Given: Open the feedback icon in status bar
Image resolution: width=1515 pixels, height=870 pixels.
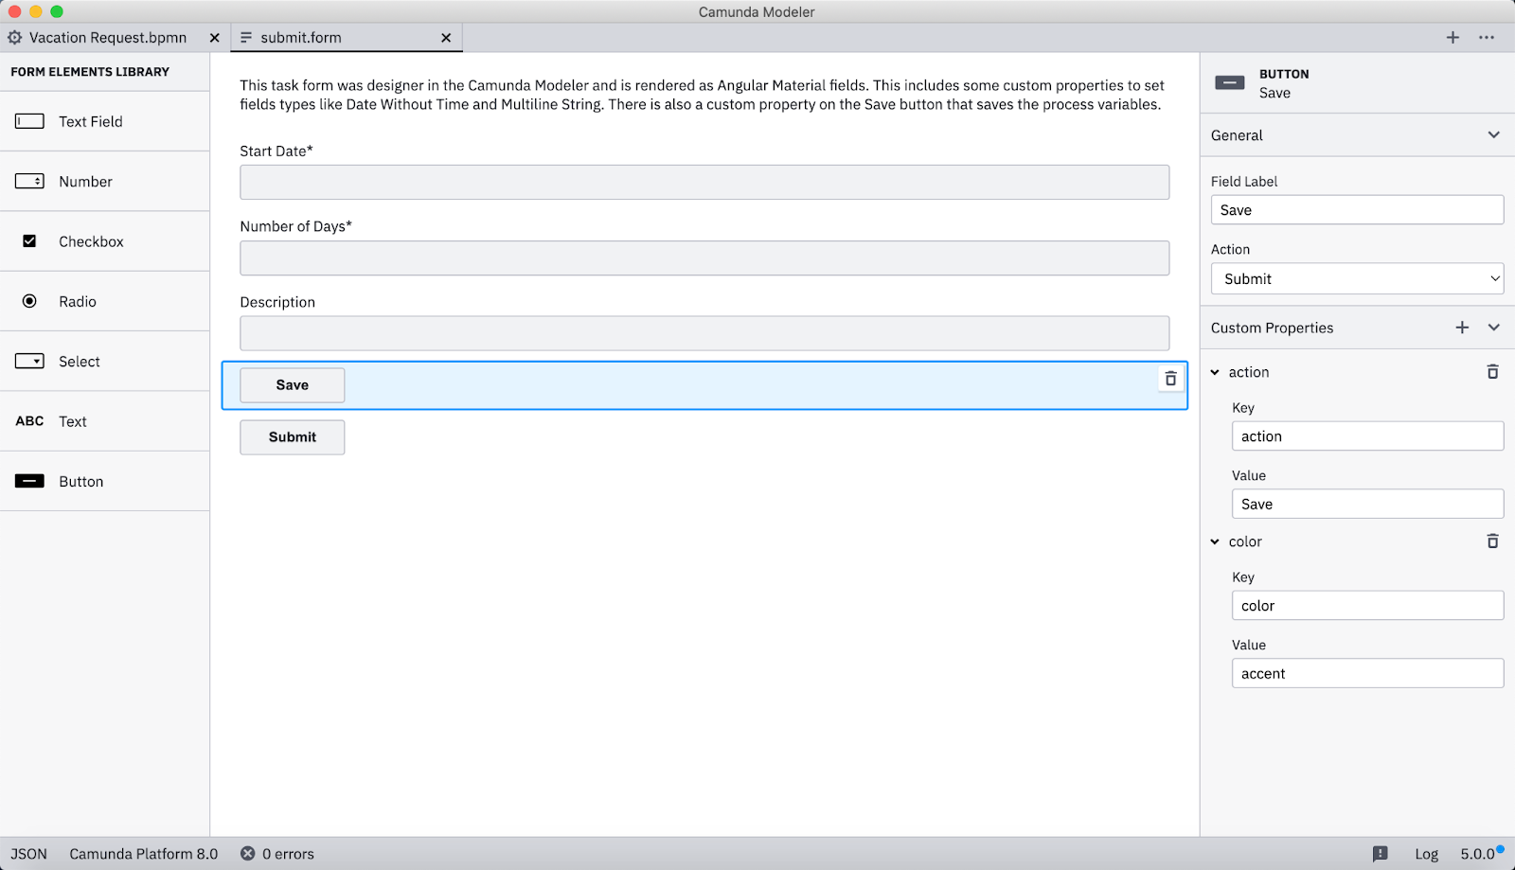Looking at the screenshot, I should point(1381,854).
